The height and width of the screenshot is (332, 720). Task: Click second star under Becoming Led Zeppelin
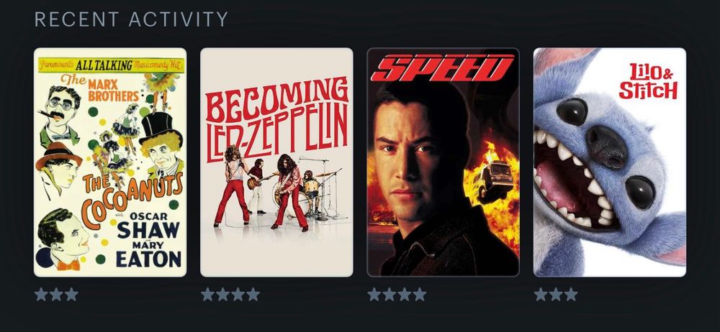click(x=222, y=295)
